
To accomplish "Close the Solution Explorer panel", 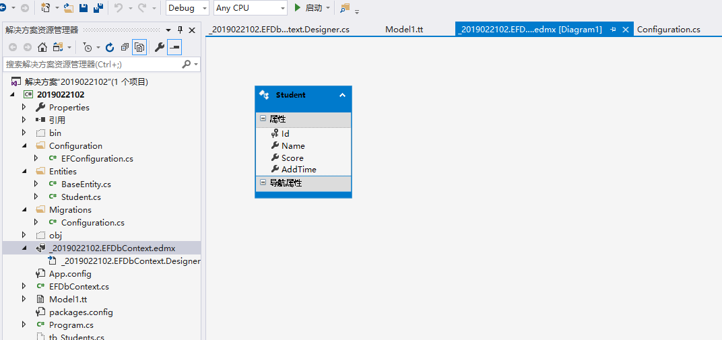I will [192, 30].
